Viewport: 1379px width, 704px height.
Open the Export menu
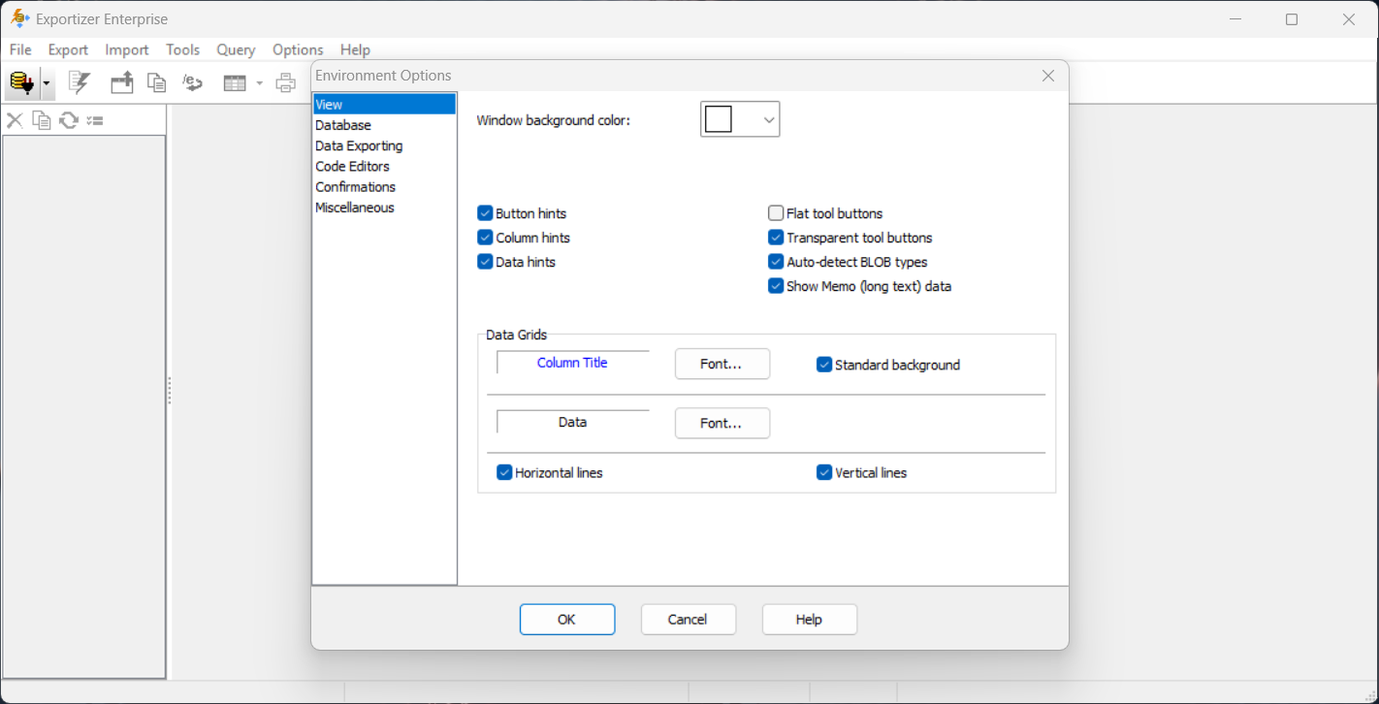(68, 49)
